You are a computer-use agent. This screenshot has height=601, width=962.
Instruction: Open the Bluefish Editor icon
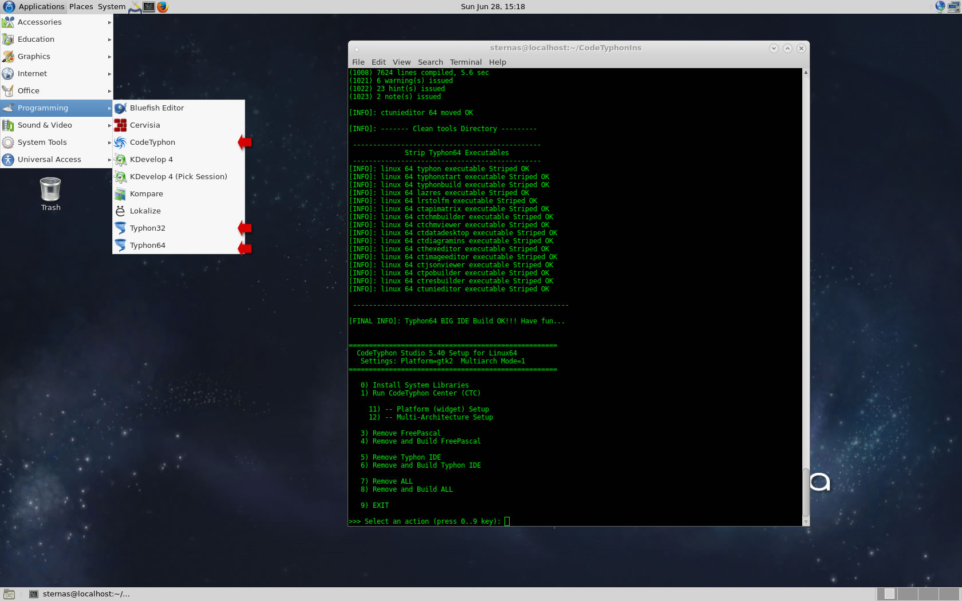120,108
